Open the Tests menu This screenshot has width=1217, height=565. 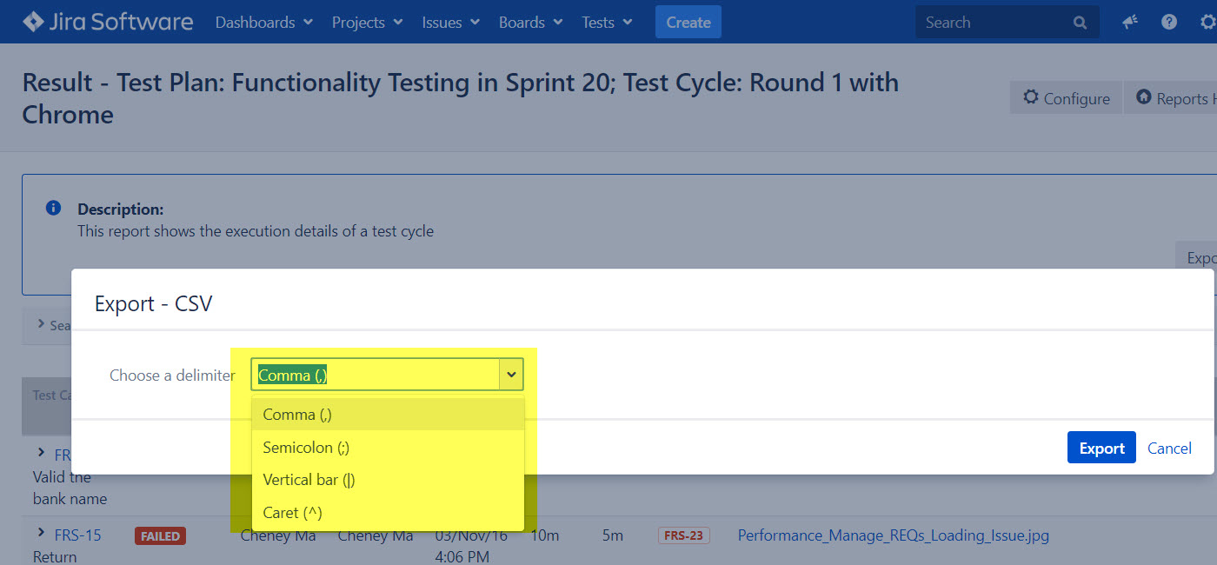pos(607,23)
